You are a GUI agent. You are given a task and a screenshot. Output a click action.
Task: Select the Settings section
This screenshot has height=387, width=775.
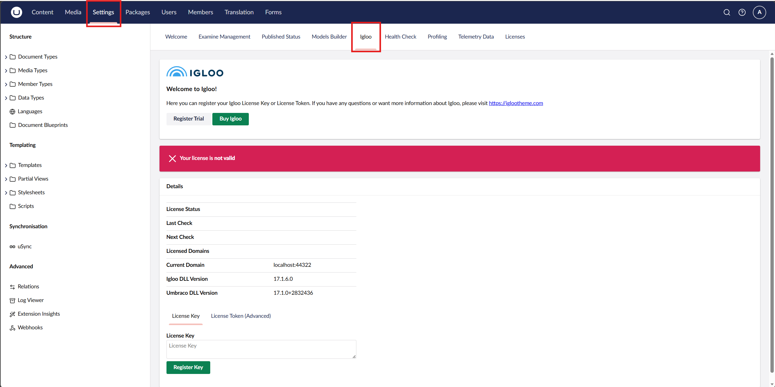point(103,12)
